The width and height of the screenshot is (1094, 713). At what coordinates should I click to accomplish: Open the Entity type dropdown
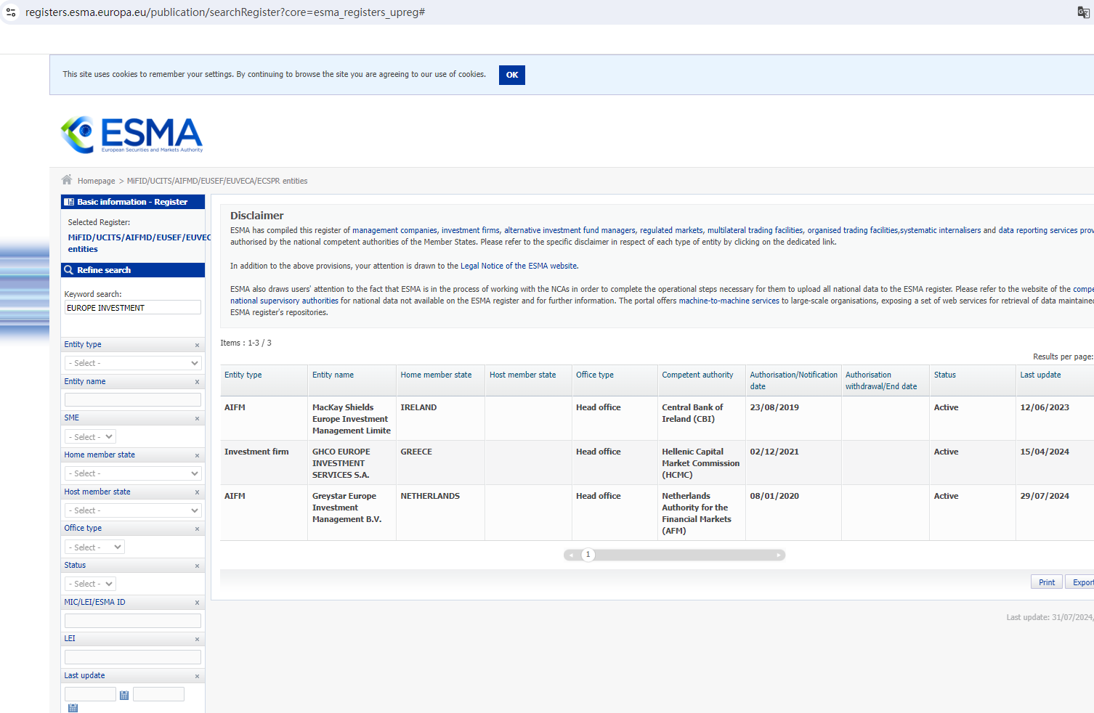(133, 363)
